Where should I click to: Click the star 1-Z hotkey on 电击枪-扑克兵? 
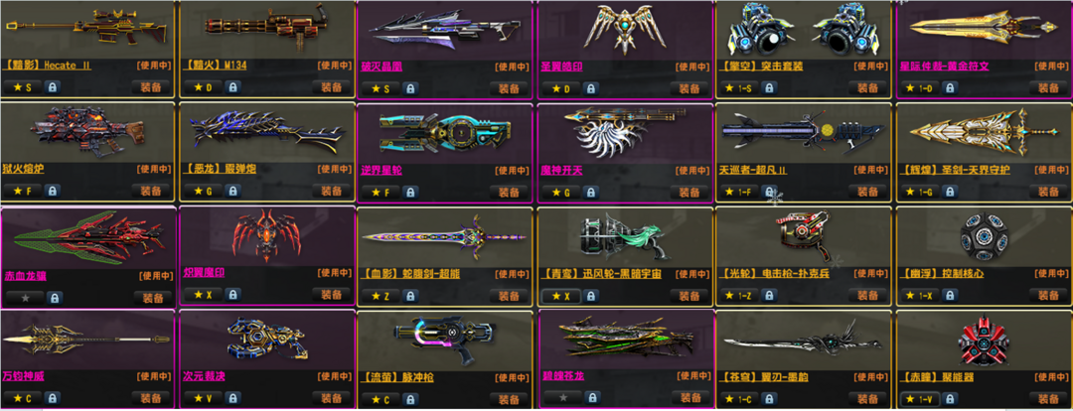pyautogui.click(x=742, y=296)
